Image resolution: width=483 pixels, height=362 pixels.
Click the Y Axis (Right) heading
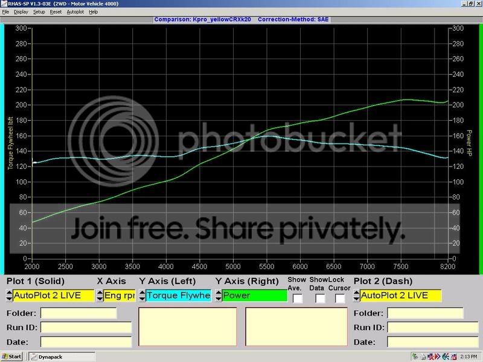(x=247, y=281)
